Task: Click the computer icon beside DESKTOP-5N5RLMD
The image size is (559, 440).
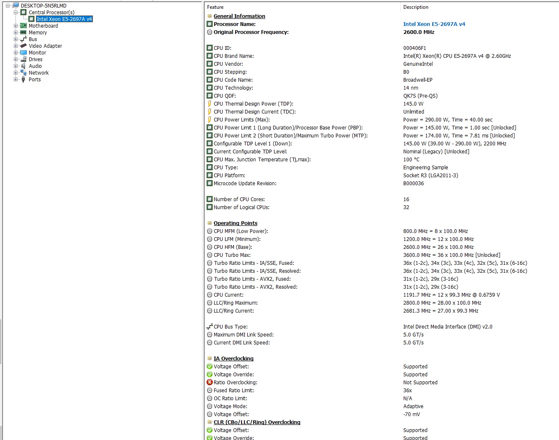Action: click(x=15, y=5)
